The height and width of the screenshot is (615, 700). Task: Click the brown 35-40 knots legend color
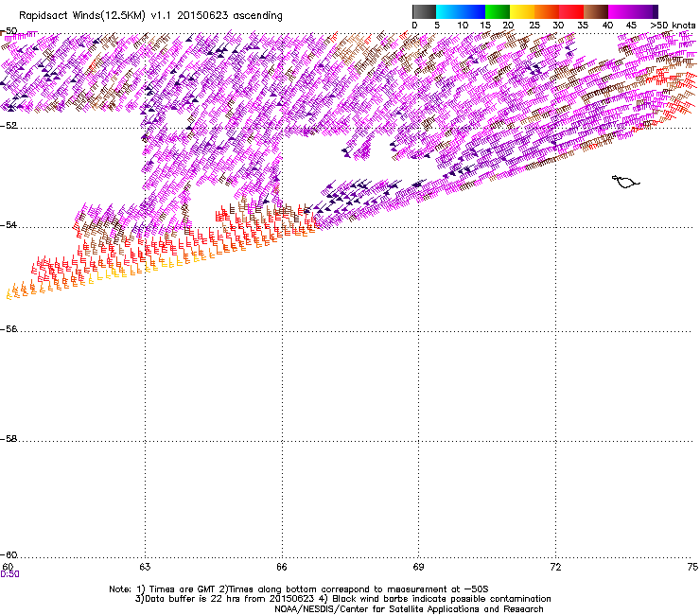click(596, 11)
